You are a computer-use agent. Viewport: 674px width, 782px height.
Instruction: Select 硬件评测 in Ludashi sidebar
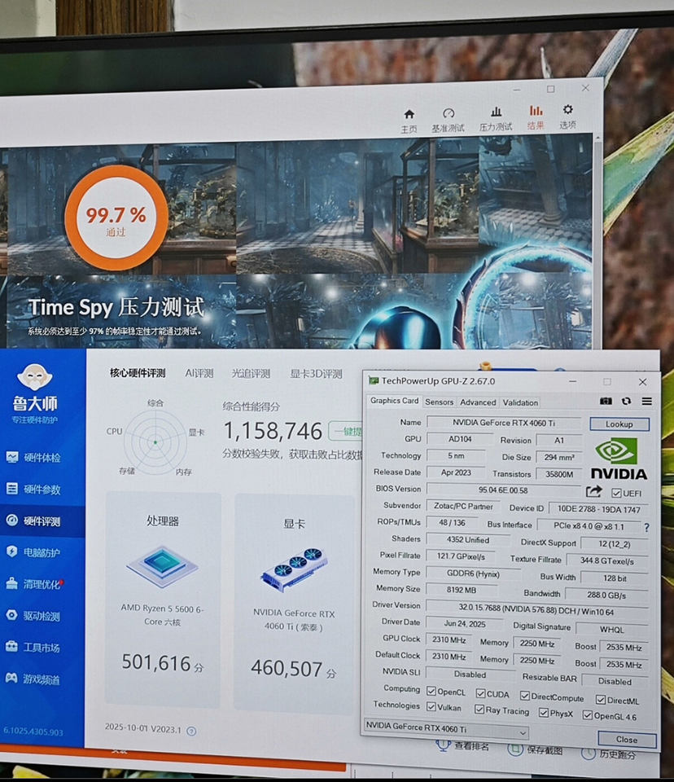pos(33,521)
